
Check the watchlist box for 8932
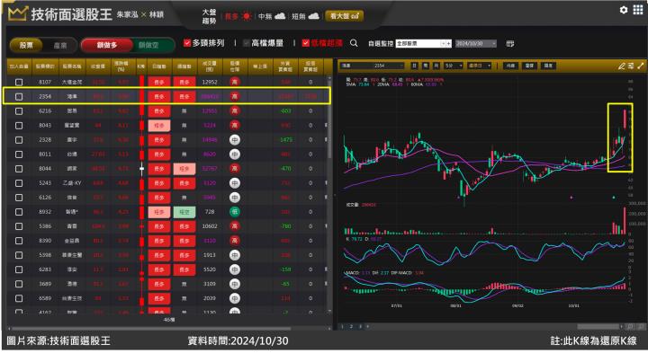[x=19, y=212]
